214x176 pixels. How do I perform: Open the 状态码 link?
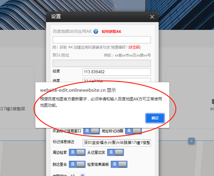(x=134, y=47)
